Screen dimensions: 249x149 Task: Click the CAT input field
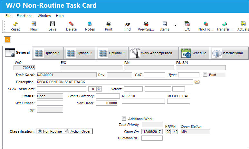point(155,75)
